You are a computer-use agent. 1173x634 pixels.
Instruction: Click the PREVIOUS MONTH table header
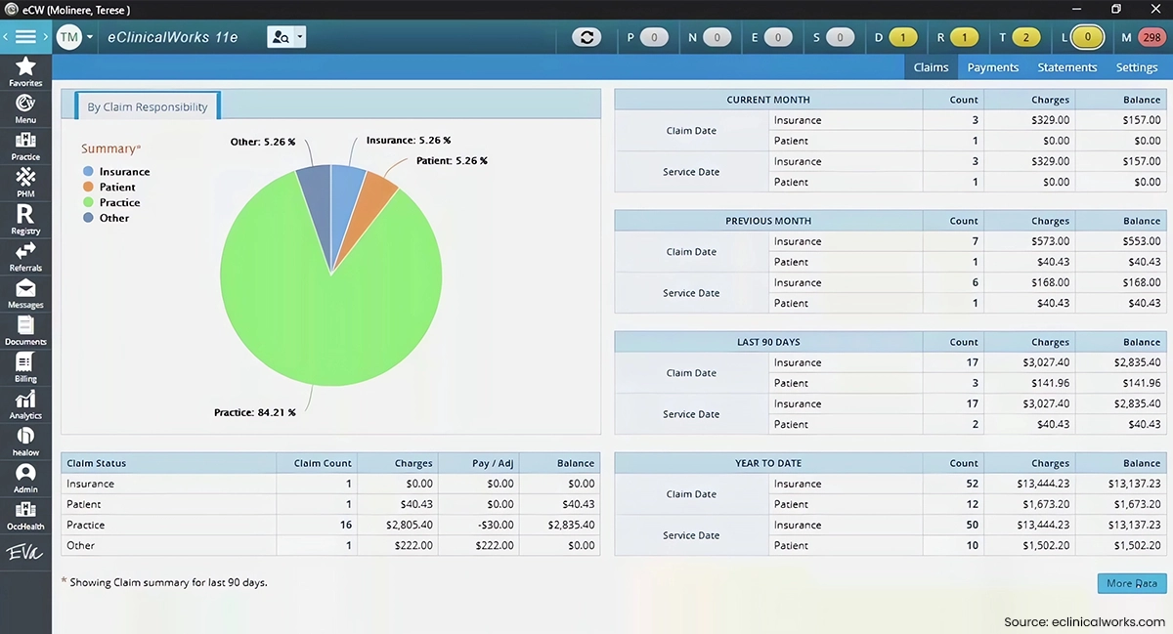(768, 221)
